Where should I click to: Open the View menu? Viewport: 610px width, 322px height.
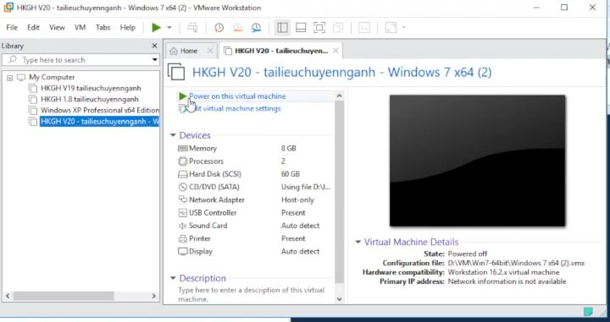pyautogui.click(x=57, y=28)
